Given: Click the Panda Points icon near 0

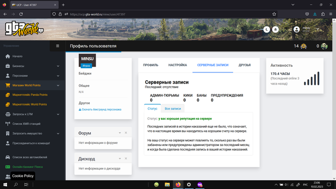Looking at the screenshot, I should click(324, 46).
